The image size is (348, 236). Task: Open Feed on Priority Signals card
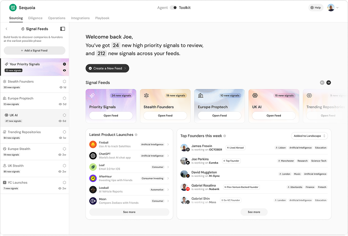pos(111,116)
